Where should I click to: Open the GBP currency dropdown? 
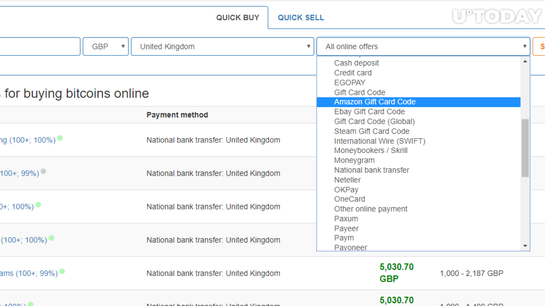106,47
